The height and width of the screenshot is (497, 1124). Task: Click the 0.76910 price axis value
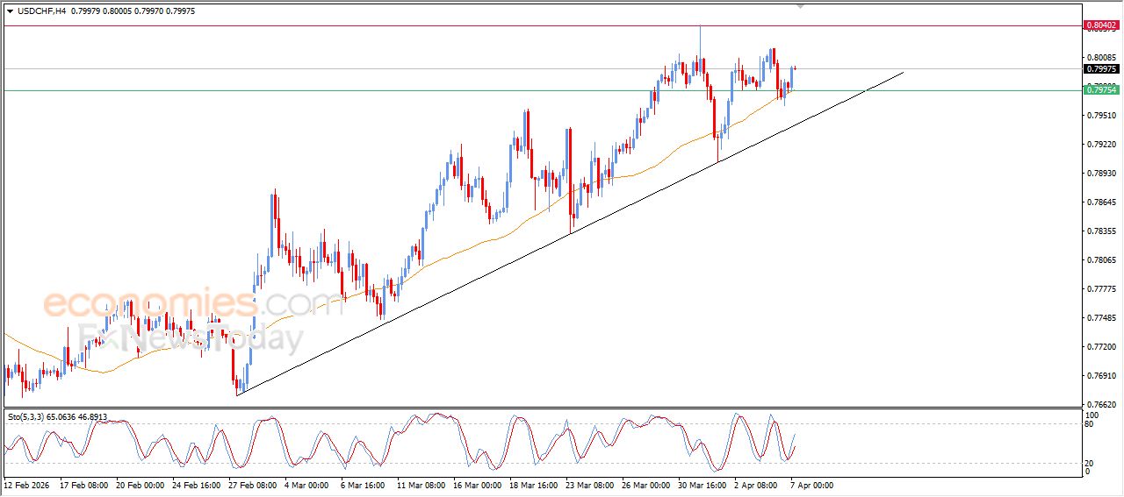(1101, 375)
